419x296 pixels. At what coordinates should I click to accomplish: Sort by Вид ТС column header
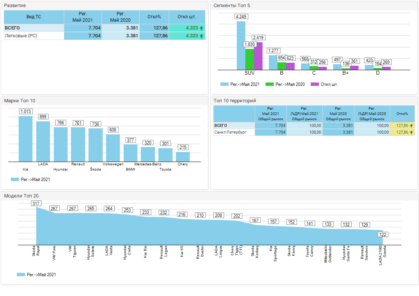pyautogui.click(x=34, y=17)
